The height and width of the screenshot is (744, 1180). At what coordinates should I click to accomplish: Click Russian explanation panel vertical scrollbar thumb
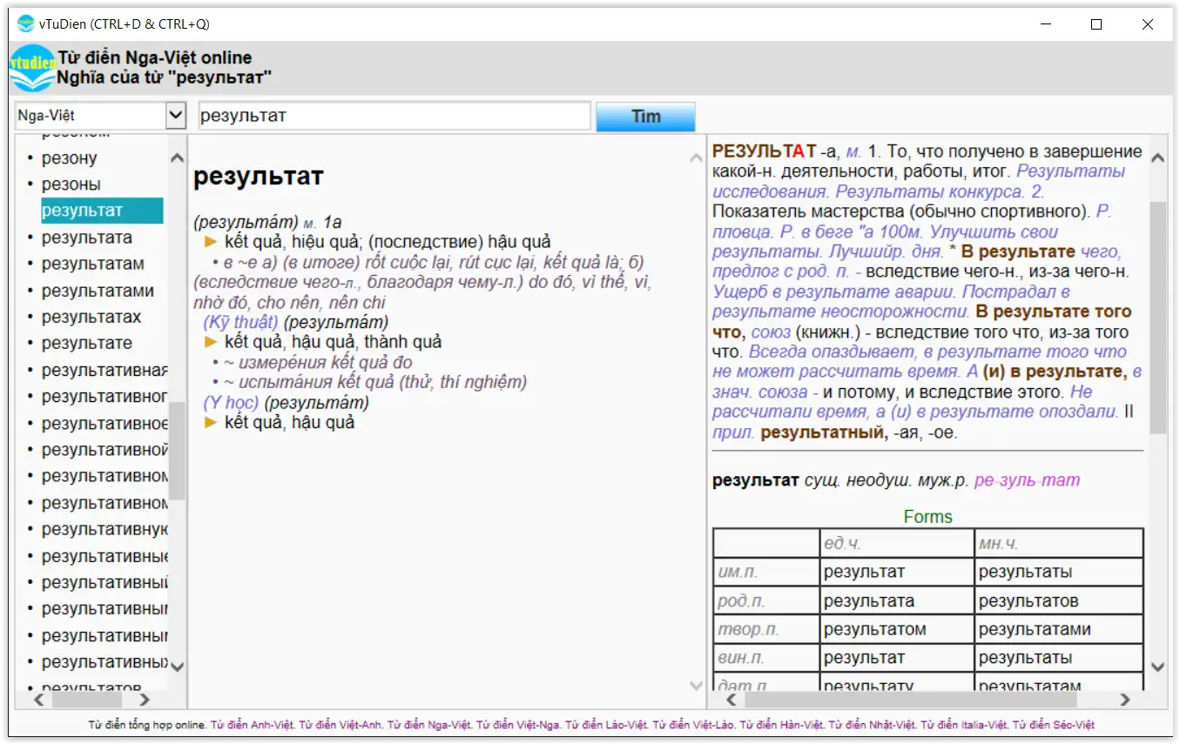pos(1157,318)
